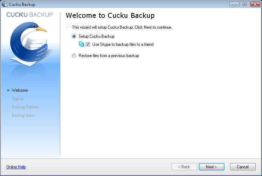The image size is (262, 176).
Task: Click the Cucku bird mascot image
Action: [29, 44]
